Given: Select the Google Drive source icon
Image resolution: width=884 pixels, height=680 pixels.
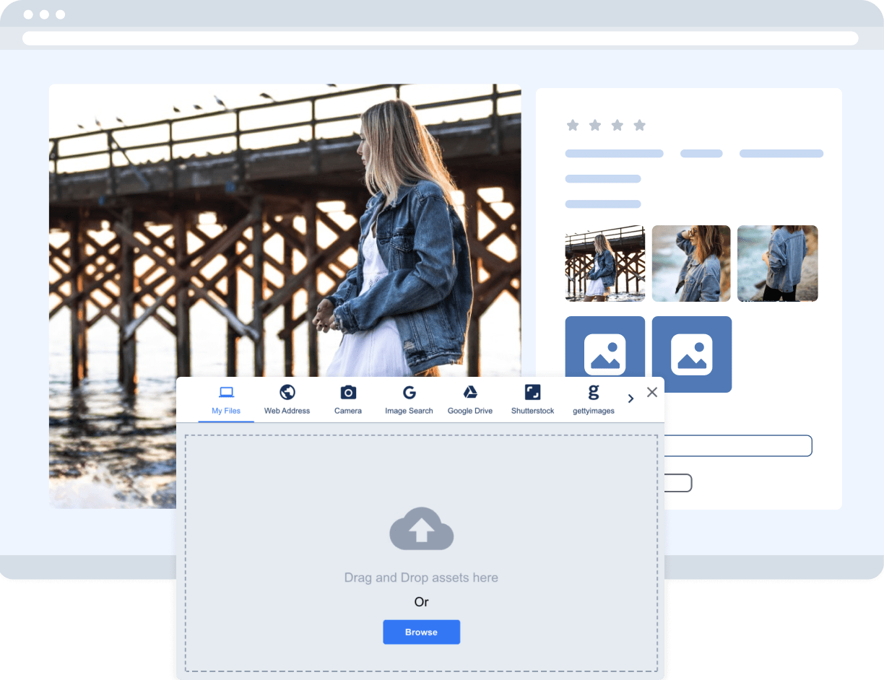Looking at the screenshot, I should click(470, 391).
